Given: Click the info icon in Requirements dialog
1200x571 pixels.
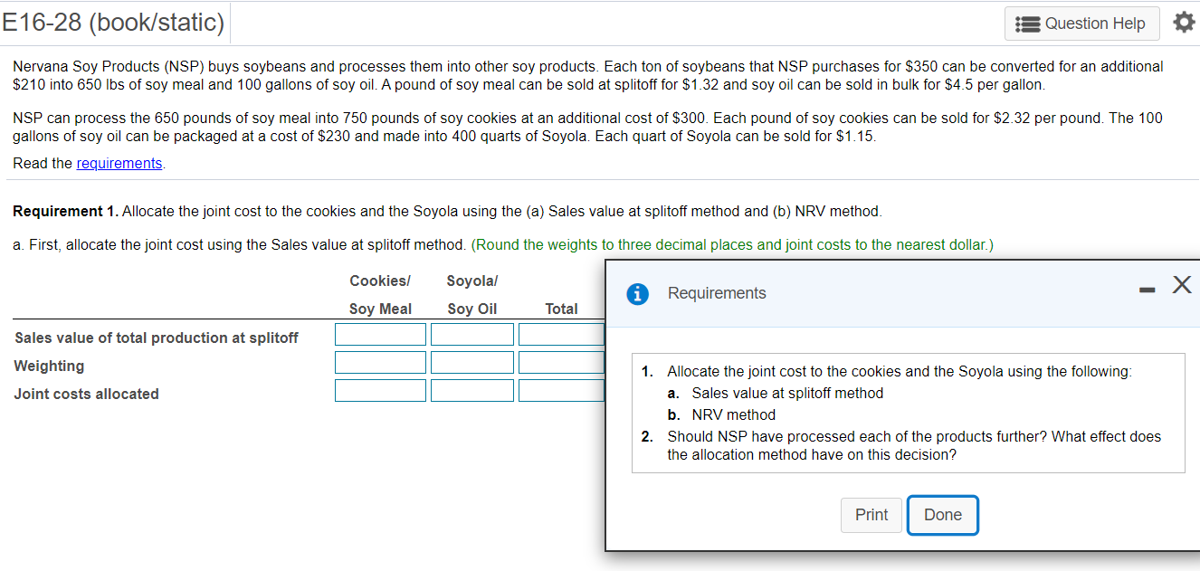Looking at the screenshot, I should coord(637,293).
